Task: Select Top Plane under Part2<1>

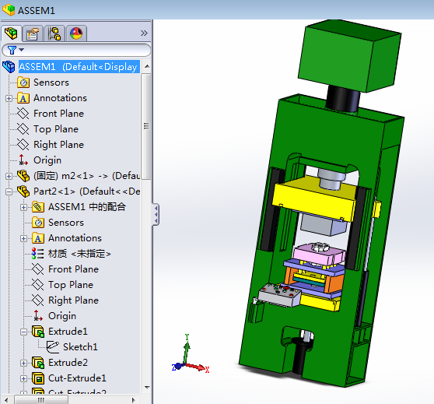Action: (71, 285)
